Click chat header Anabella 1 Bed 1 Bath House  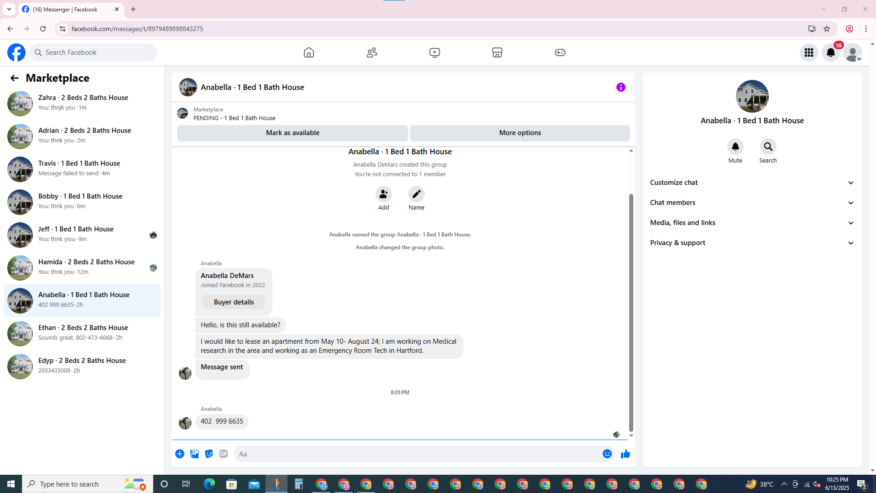coord(252,87)
